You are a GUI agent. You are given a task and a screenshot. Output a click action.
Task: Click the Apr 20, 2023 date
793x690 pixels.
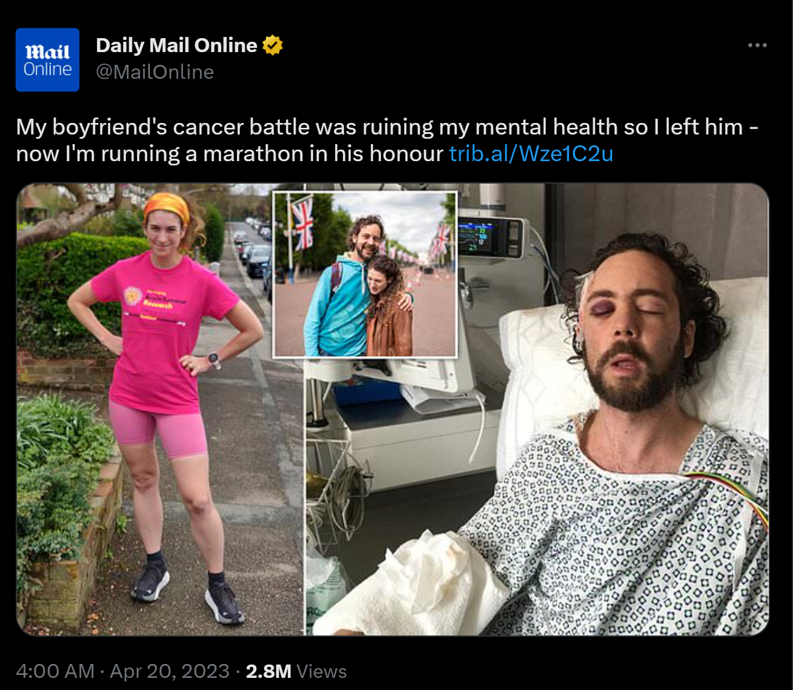pyautogui.click(x=170, y=671)
